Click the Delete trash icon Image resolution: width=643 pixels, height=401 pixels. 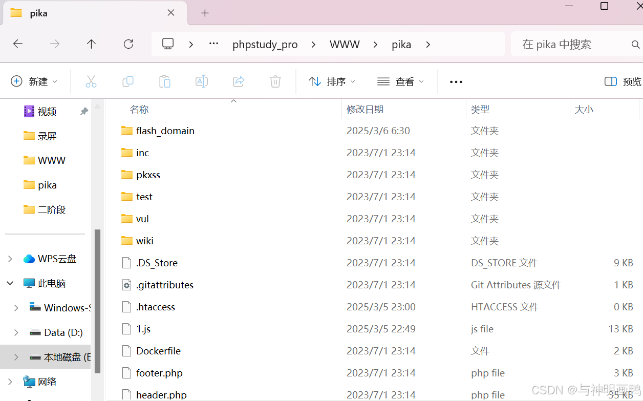click(275, 81)
